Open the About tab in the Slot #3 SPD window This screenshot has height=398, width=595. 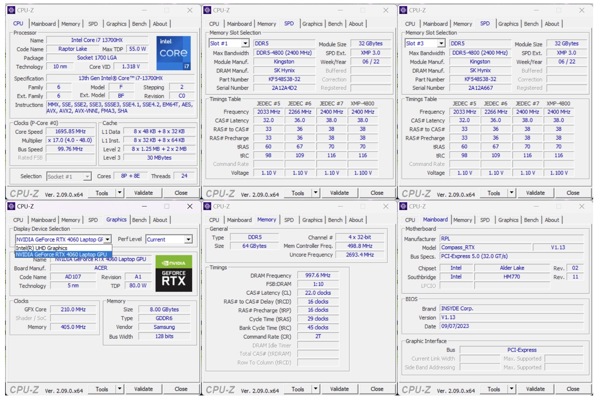[552, 24]
